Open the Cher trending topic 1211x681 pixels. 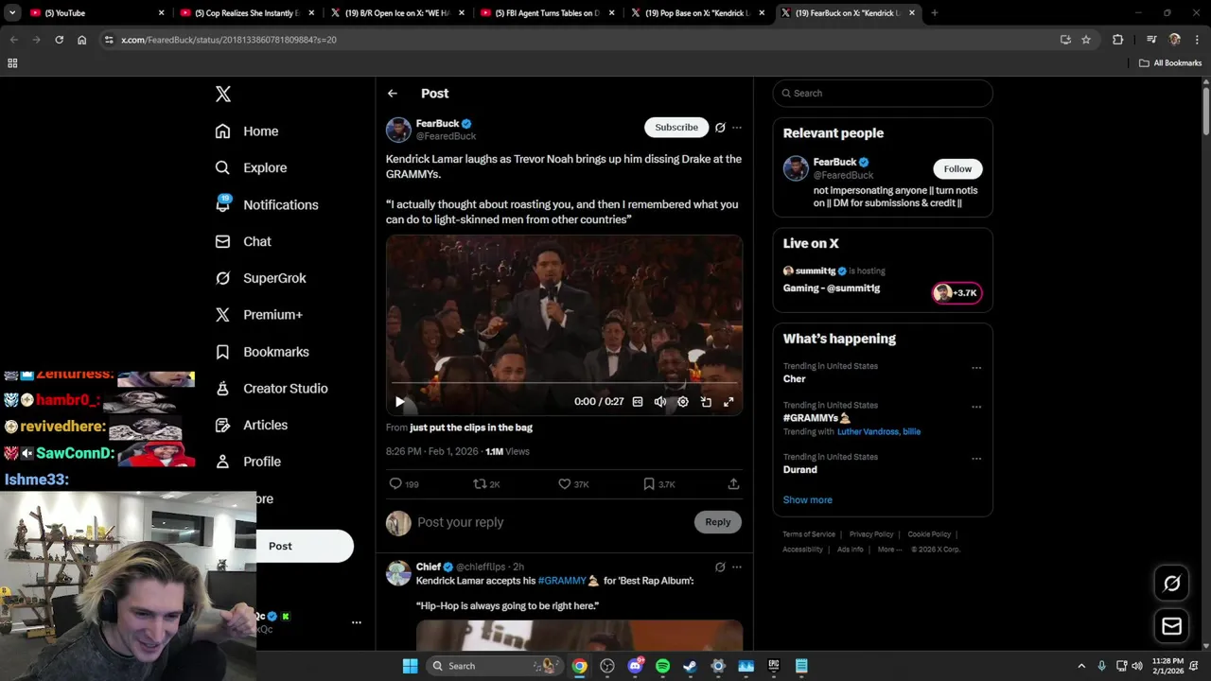[794, 379]
